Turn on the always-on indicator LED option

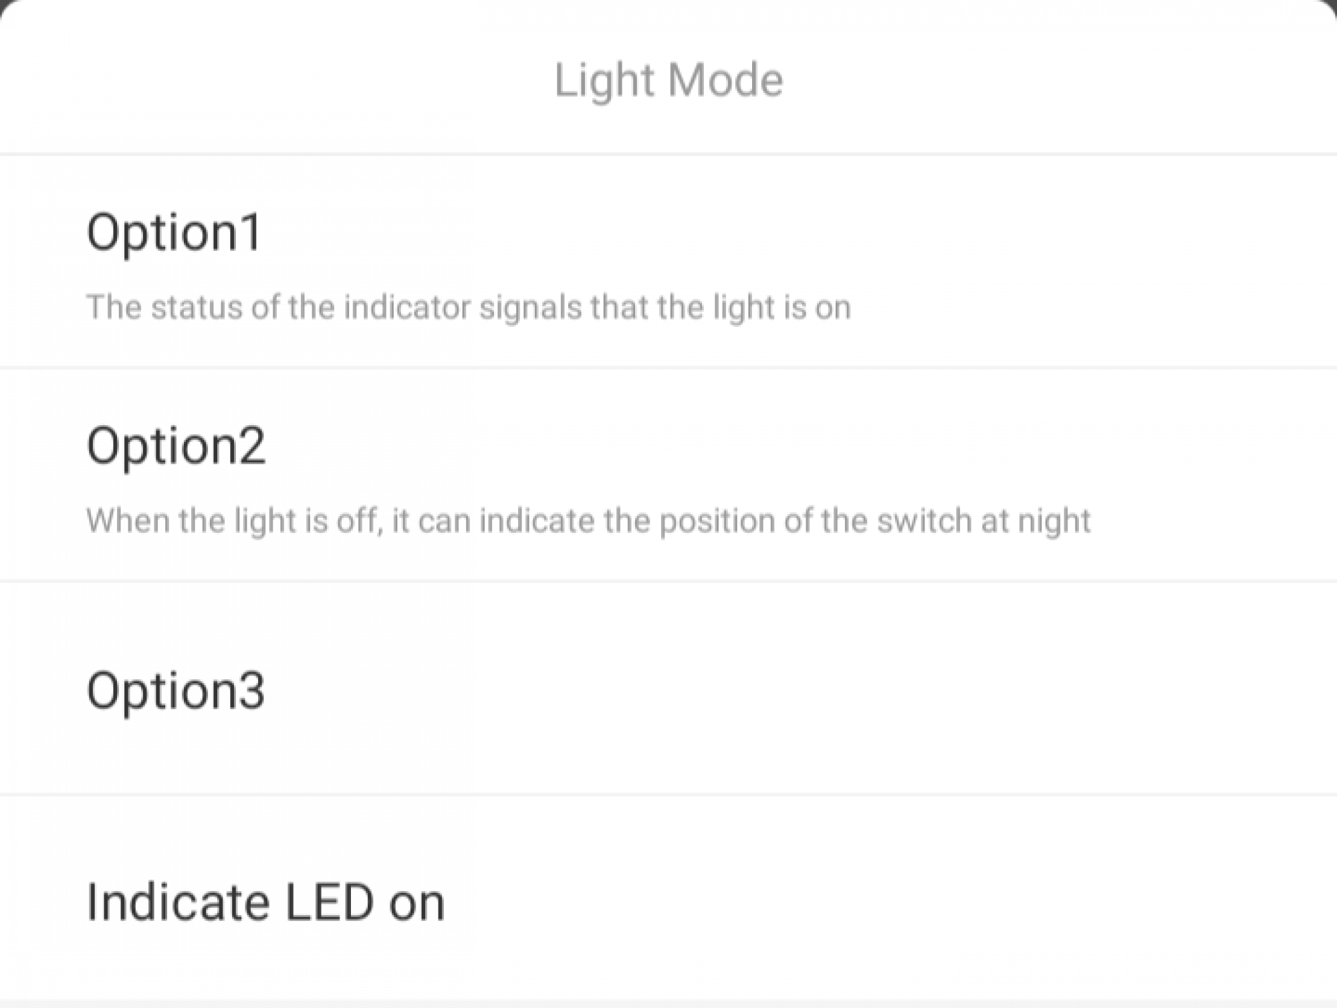click(x=668, y=899)
